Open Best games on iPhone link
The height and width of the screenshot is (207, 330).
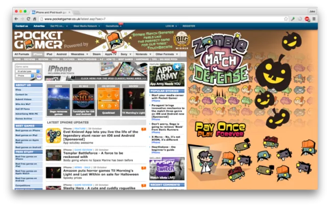(x=29, y=130)
